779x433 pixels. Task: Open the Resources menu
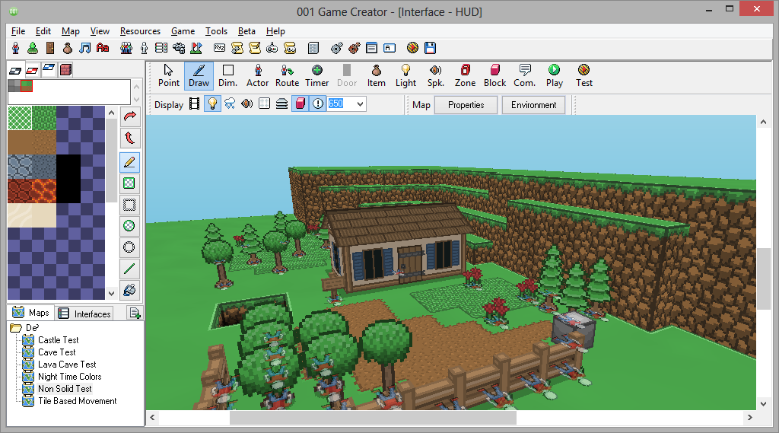140,31
